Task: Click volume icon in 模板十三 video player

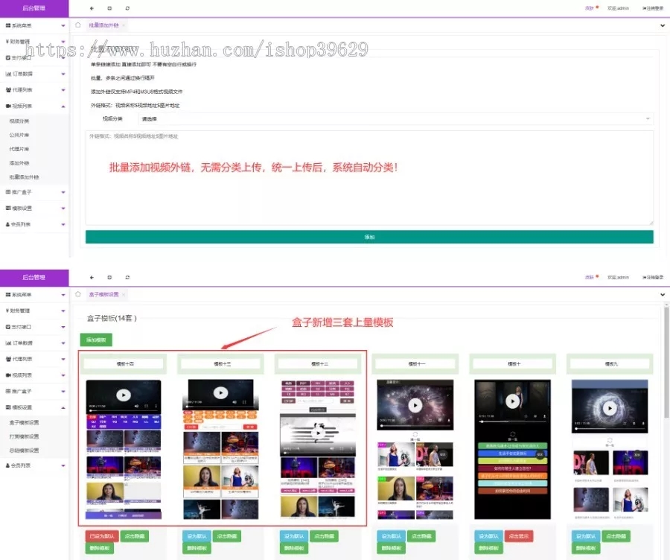Action: tap(234, 402)
